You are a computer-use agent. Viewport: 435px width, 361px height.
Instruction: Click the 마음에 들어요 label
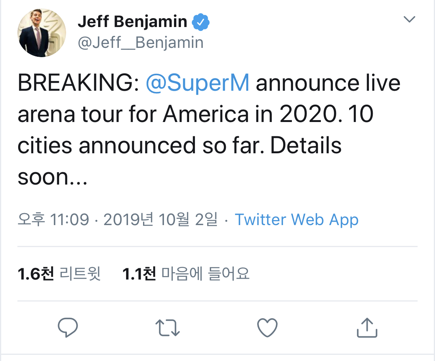tap(205, 274)
